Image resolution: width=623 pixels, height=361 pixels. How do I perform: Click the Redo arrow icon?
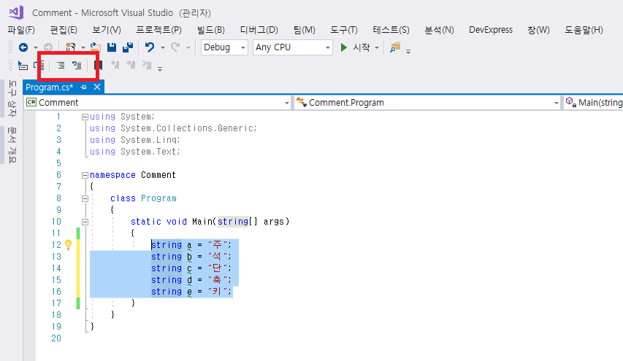click(175, 47)
